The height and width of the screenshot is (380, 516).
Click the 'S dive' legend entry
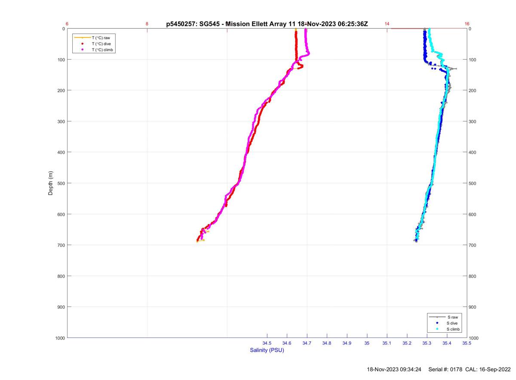pyautogui.click(x=453, y=323)
